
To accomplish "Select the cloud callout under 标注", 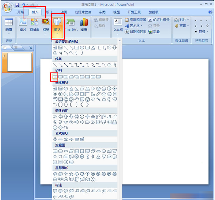I will point(71,191).
